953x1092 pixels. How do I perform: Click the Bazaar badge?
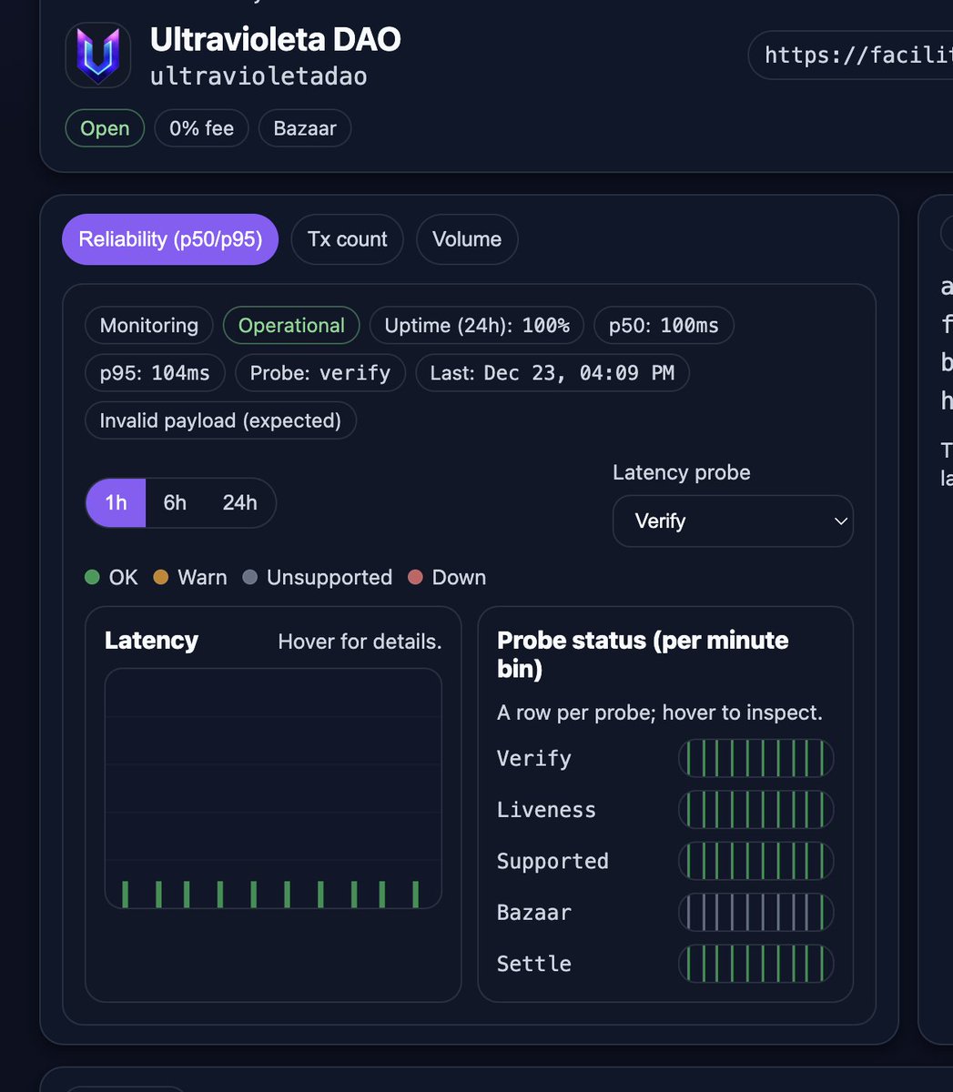click(305, 128)
